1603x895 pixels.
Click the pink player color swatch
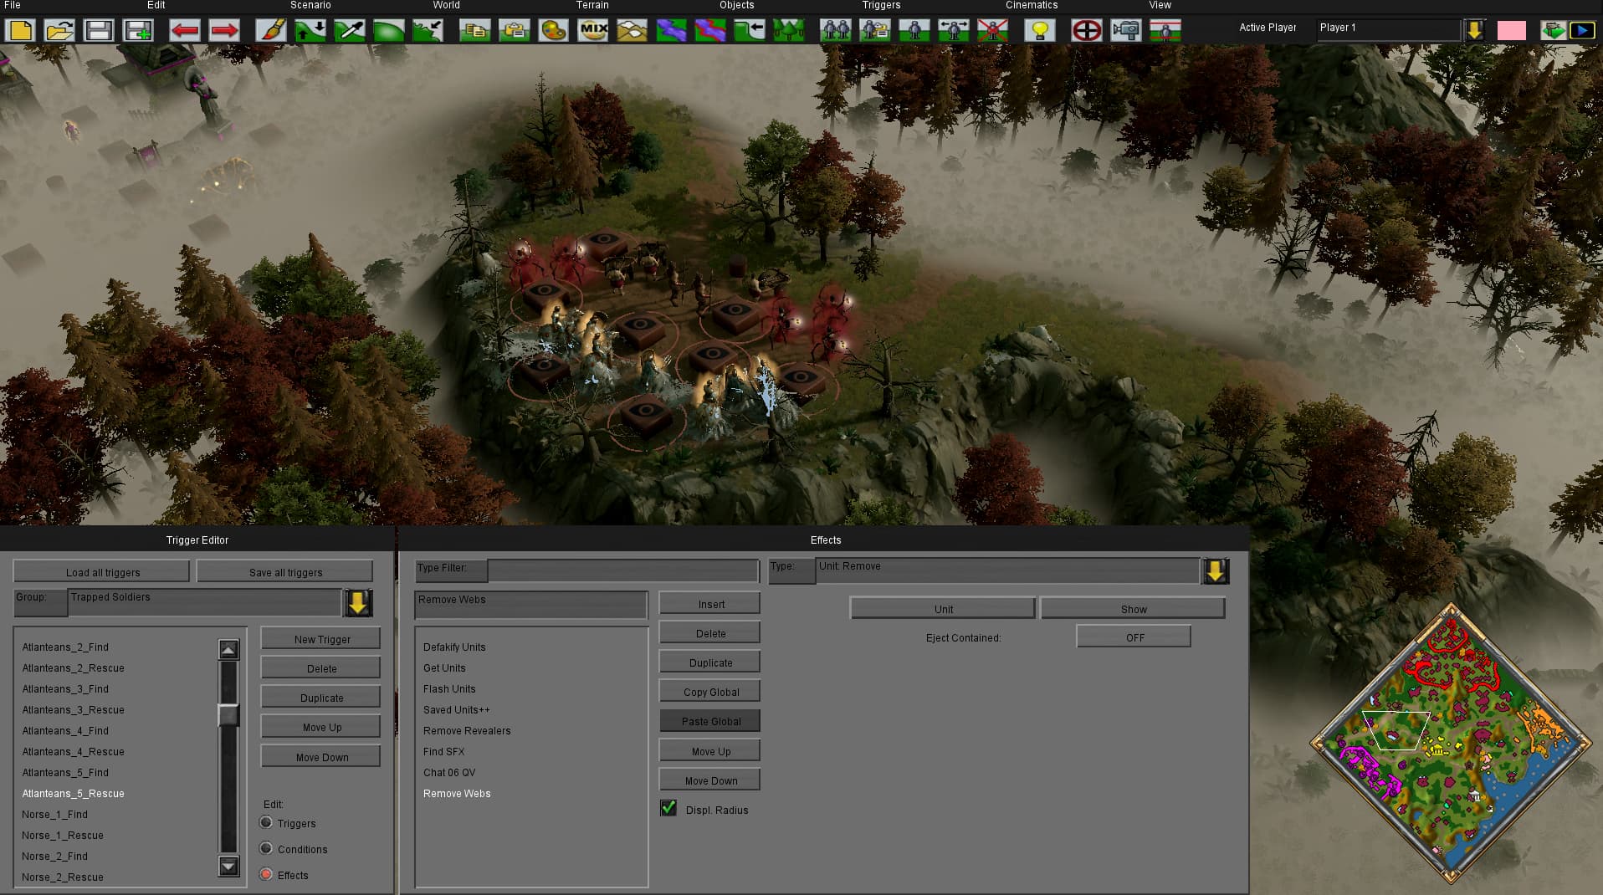pyautogui.click(x=1511, y=31)
